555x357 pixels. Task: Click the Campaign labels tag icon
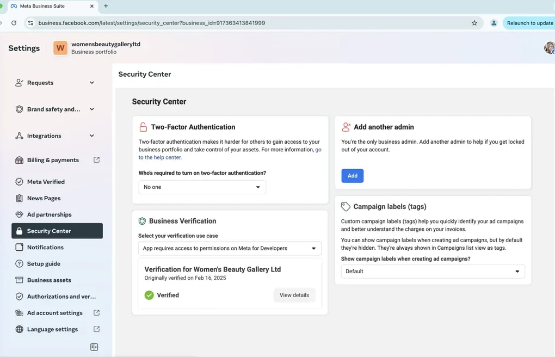(x=346, y=206)
